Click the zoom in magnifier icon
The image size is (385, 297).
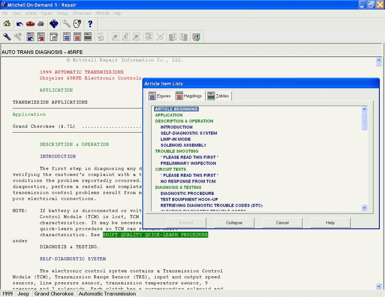[126, 37]
